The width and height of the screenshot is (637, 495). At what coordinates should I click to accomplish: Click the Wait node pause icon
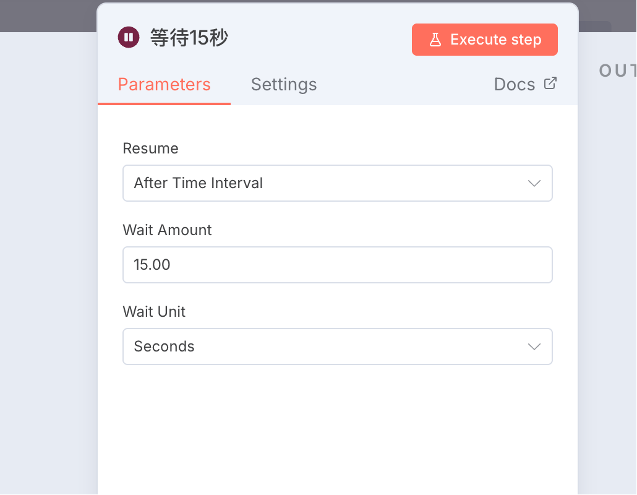[x=129, y=37]
